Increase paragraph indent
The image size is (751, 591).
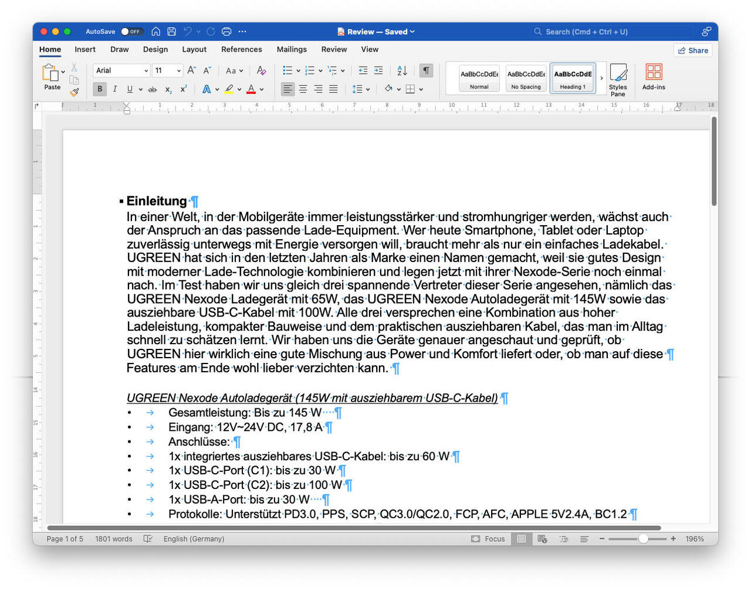(x=378, y=70)
